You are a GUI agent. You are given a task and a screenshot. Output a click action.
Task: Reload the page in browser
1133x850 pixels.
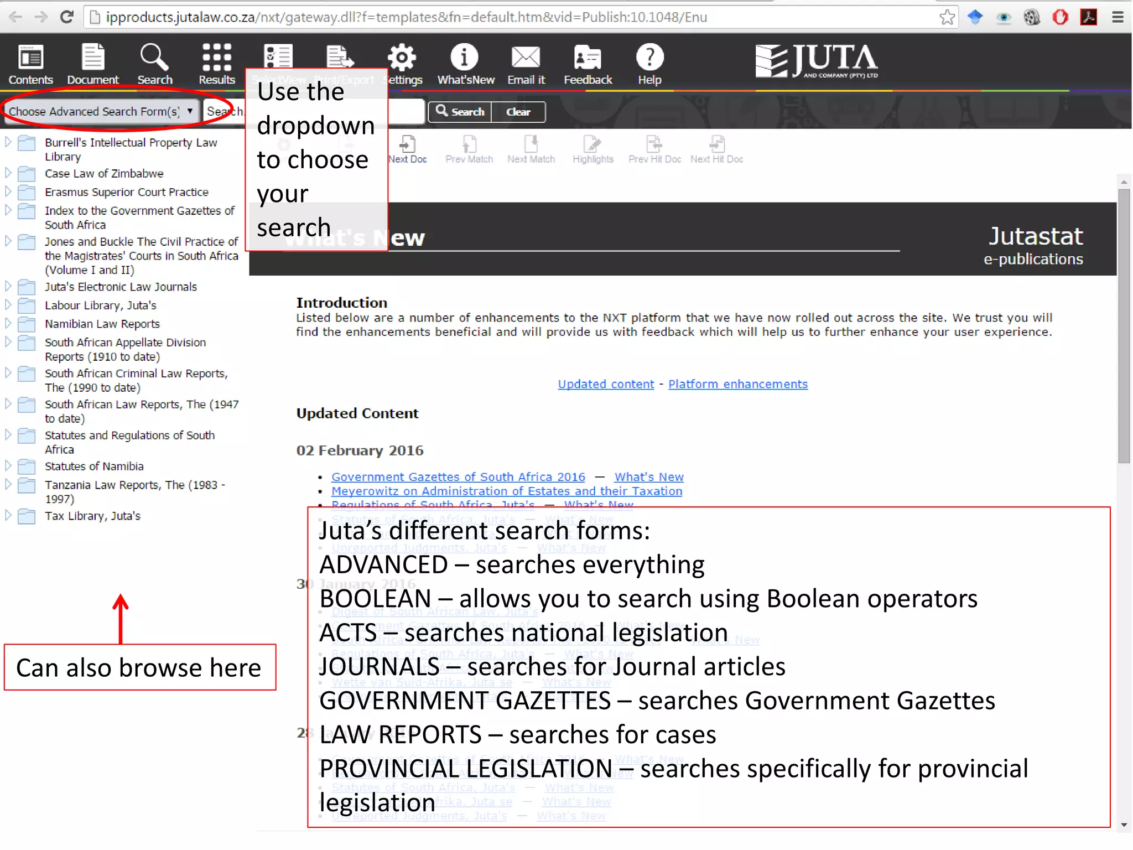(x=66, y=17)
